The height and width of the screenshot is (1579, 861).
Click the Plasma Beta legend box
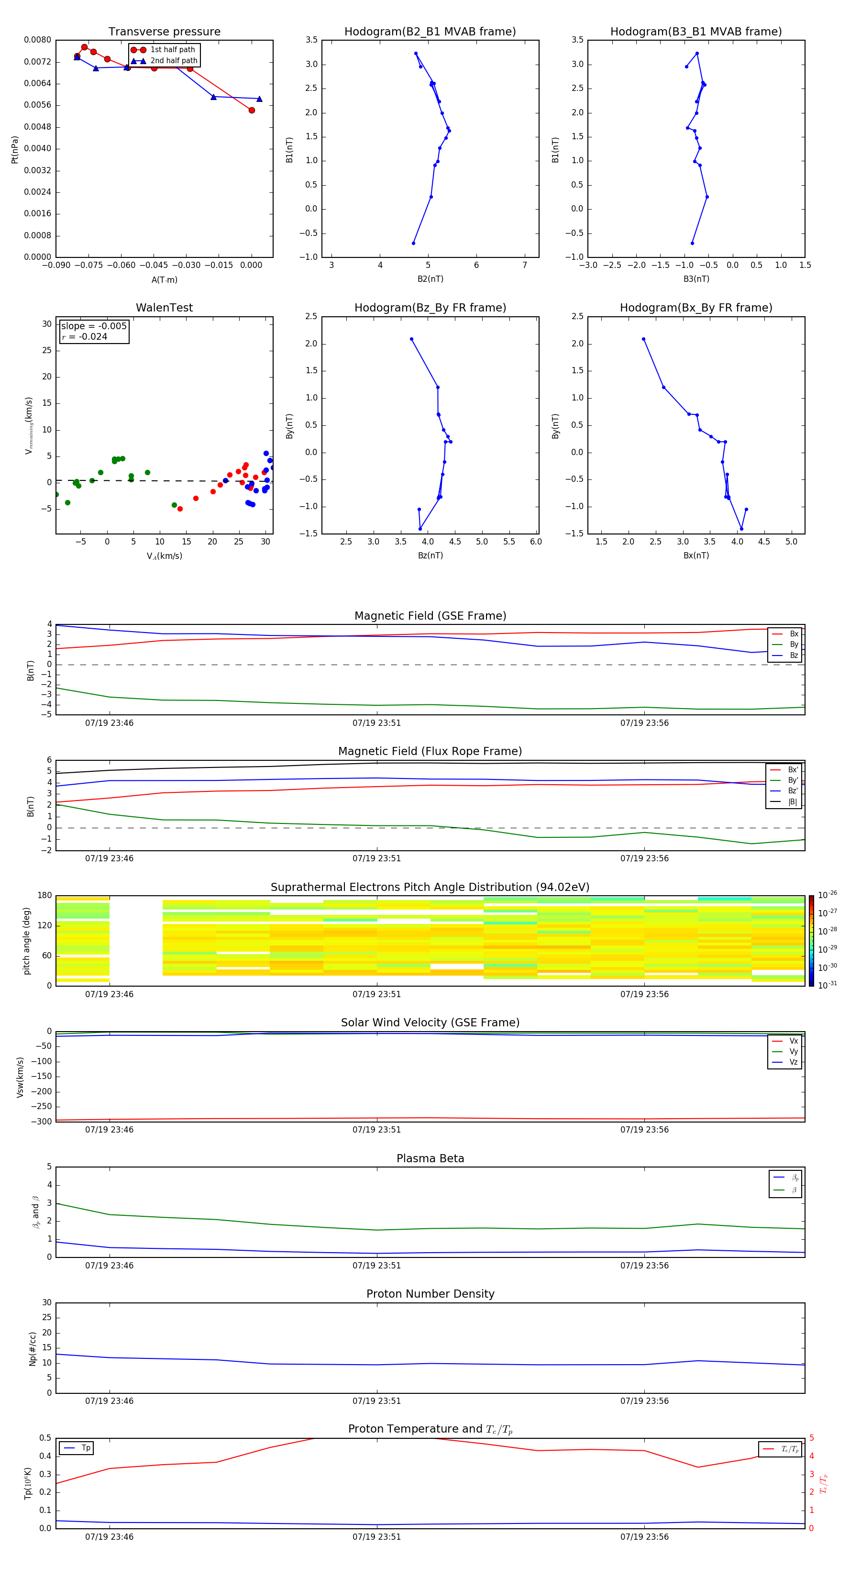click(785, 1184)
